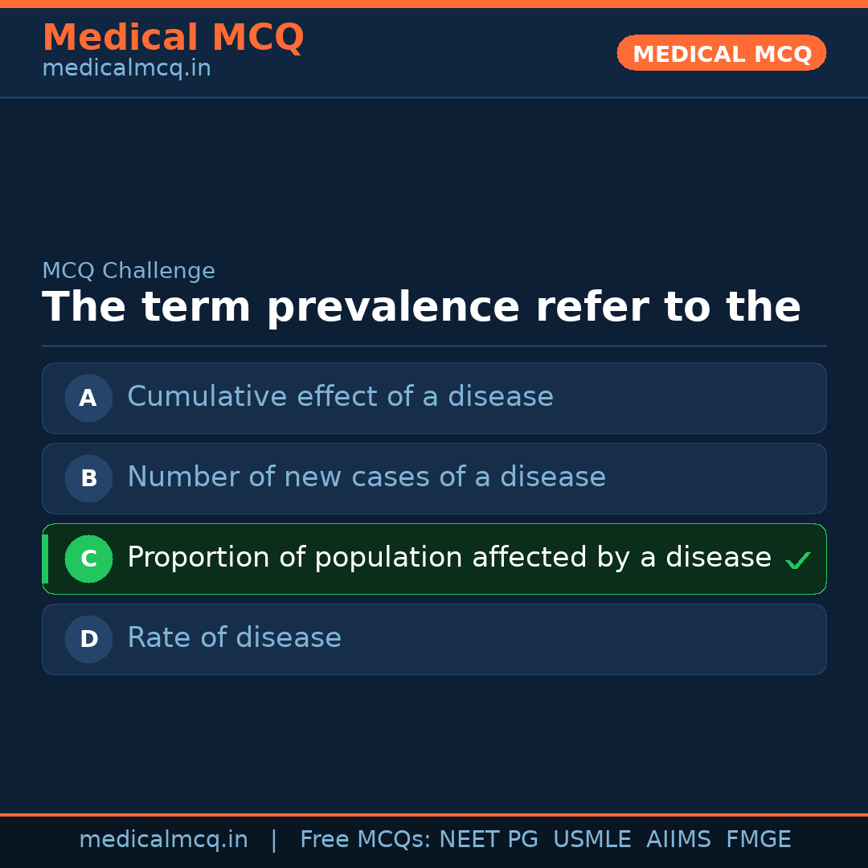Open the medicalmcq.in link in the header
Screen dimensions: 868x868
pos(126,68)
